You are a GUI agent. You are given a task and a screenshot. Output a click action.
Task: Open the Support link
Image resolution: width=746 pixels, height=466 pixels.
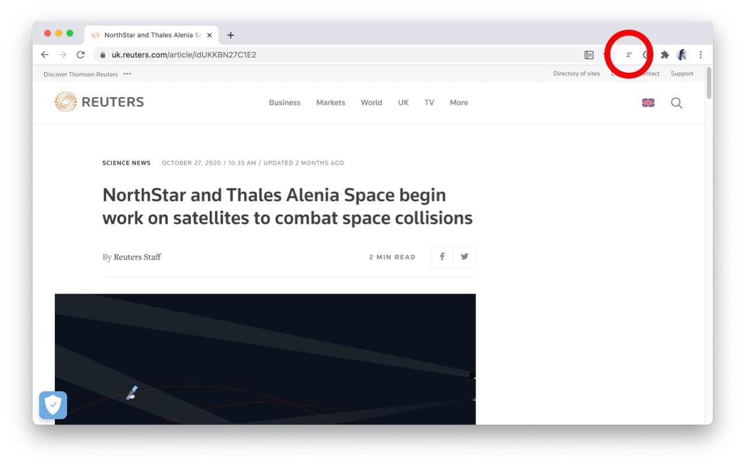click(681, 74)
